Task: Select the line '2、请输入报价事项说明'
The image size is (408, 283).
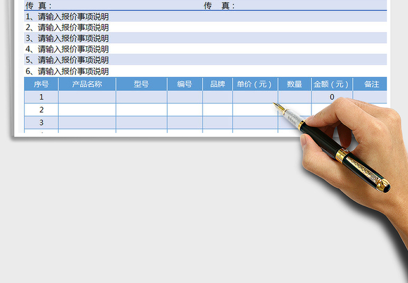Action: [67, 28]
